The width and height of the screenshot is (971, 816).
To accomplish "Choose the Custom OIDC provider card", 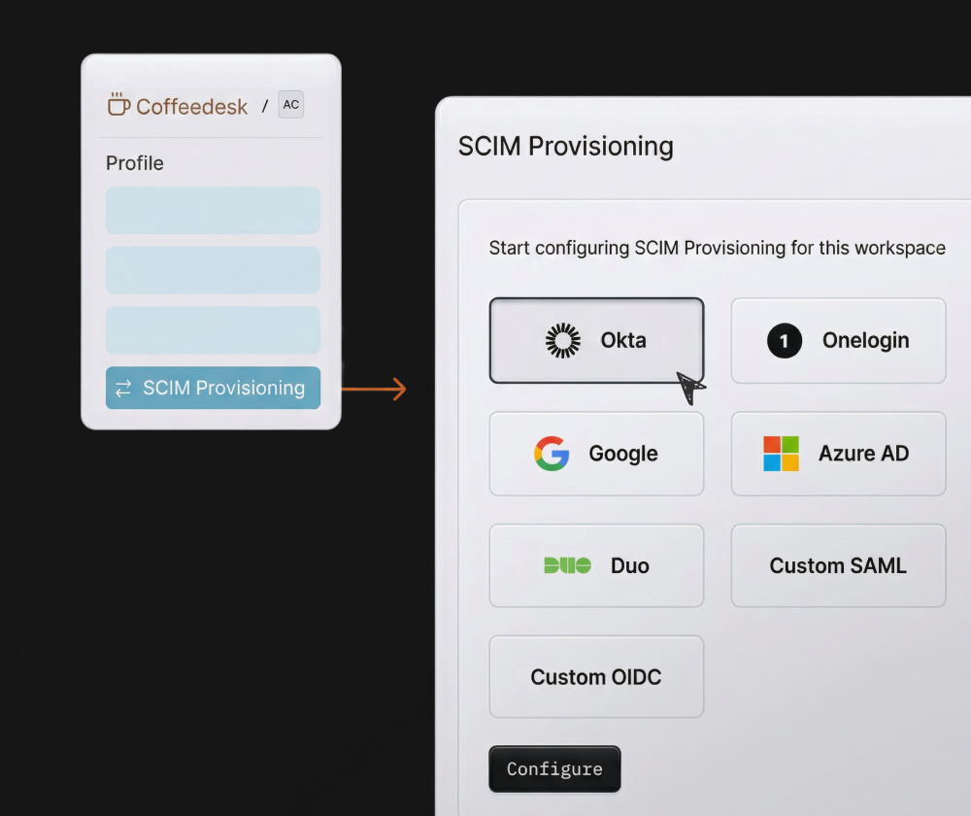I will (x=596, y=676).
